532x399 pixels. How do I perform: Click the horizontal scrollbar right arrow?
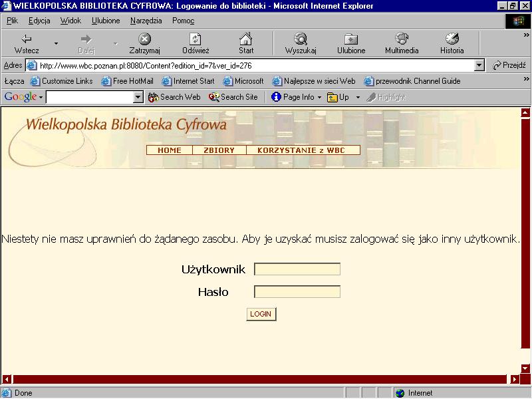(515, 379)
